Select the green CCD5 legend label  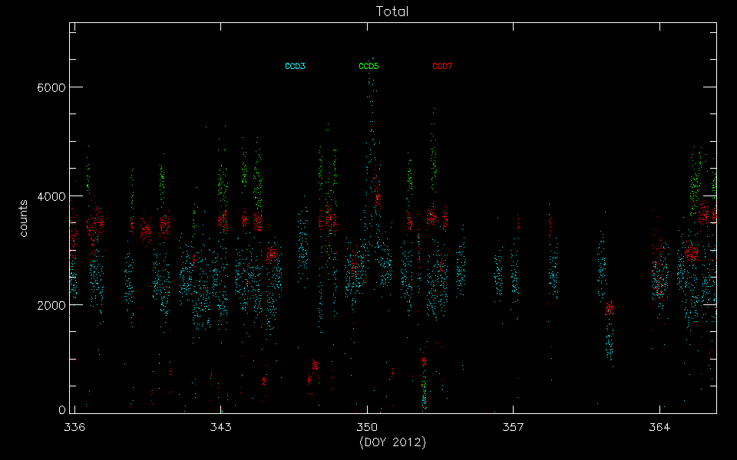point(368,67)
